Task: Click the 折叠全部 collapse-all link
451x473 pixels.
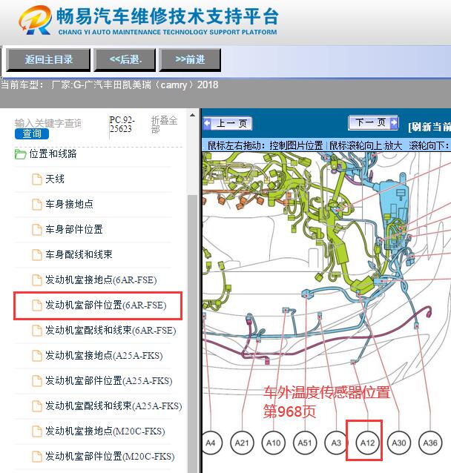Action: [164, 125]
